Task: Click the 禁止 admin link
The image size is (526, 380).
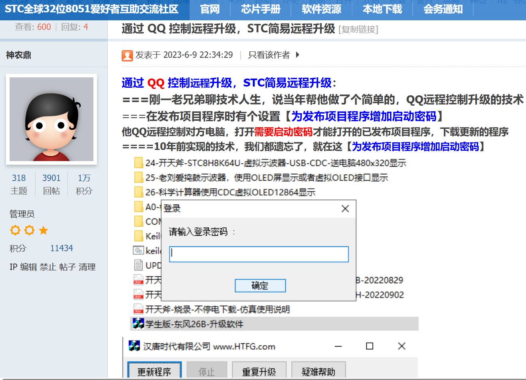Action: click(48, 267)
